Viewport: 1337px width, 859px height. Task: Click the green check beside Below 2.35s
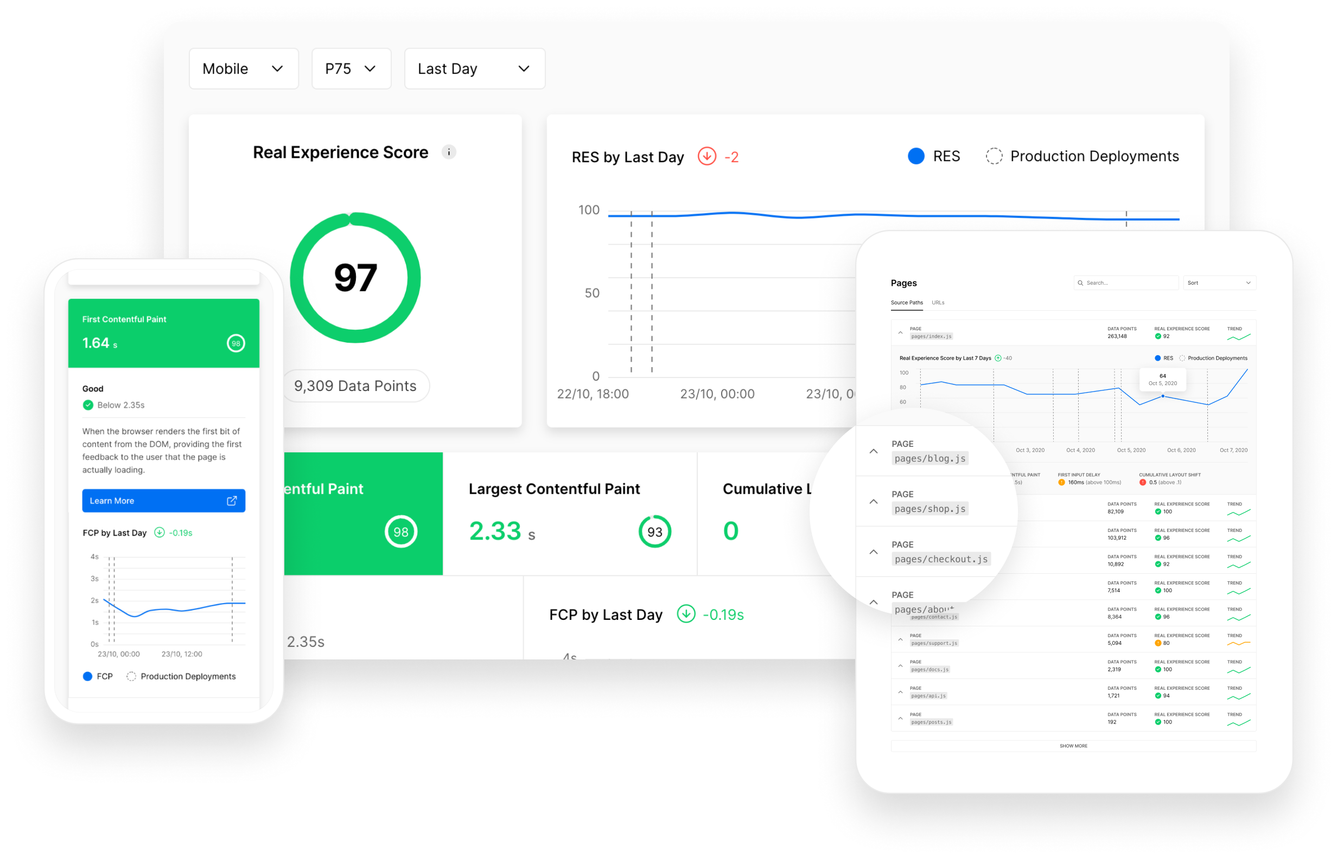[87, 405]
